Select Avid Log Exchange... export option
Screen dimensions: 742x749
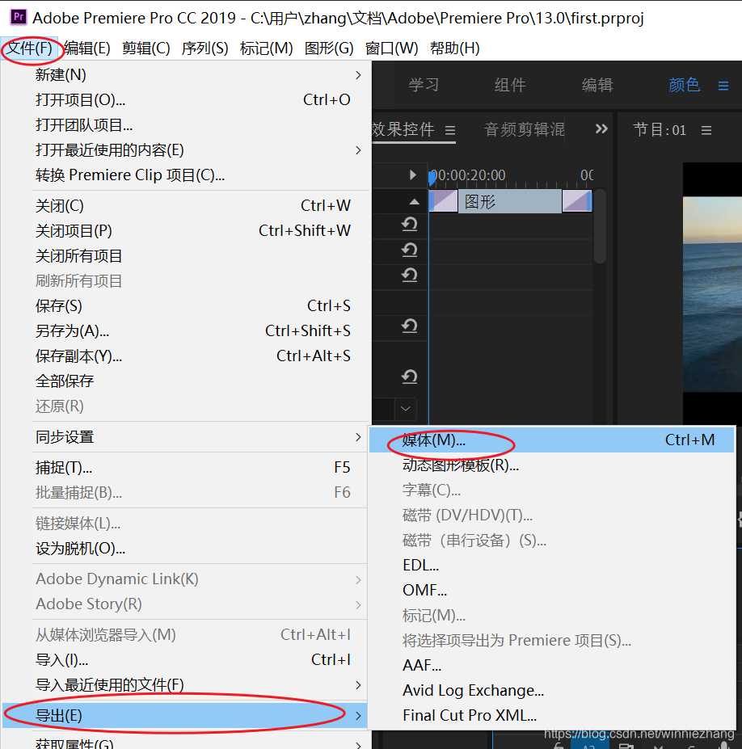click(x=551, y=690)
